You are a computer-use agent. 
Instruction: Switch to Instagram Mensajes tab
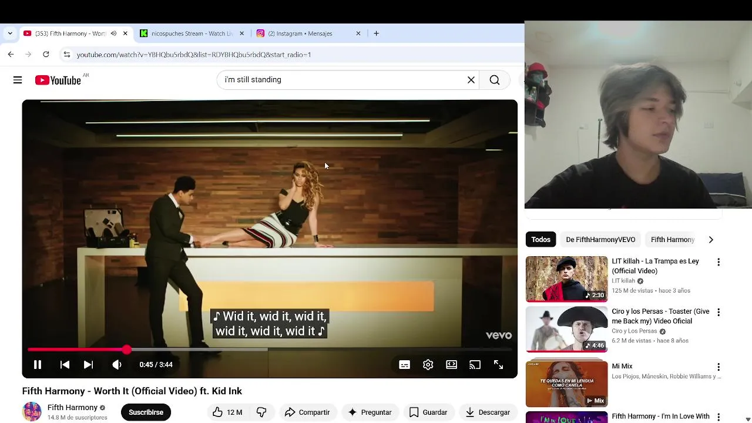300,33
